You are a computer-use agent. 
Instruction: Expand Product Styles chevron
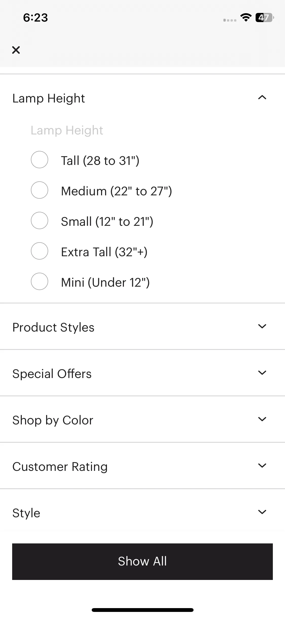pyautogui.click(x=262, y=326)
